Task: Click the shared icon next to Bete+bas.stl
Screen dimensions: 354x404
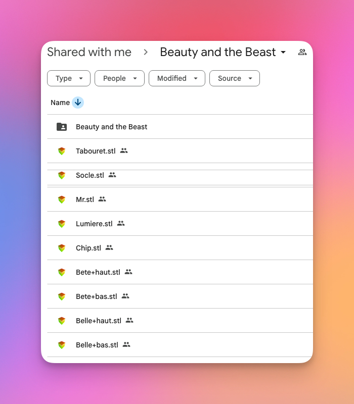Action: tap(125, 296)
